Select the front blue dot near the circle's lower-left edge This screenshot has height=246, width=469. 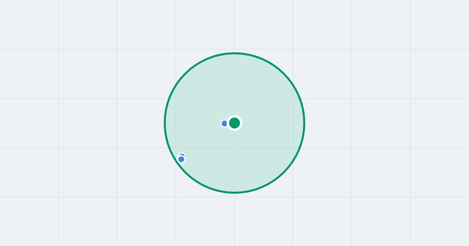(x=181, y=159)
